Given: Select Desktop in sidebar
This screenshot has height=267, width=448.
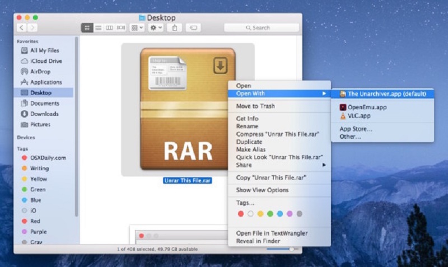Looking at the screenshot, I should pos(44,93).
